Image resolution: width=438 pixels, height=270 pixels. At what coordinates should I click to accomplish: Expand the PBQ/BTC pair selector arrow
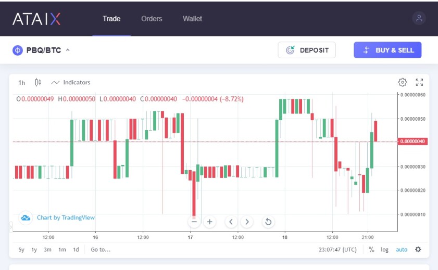pyautogui.click(x=68, y=50)
